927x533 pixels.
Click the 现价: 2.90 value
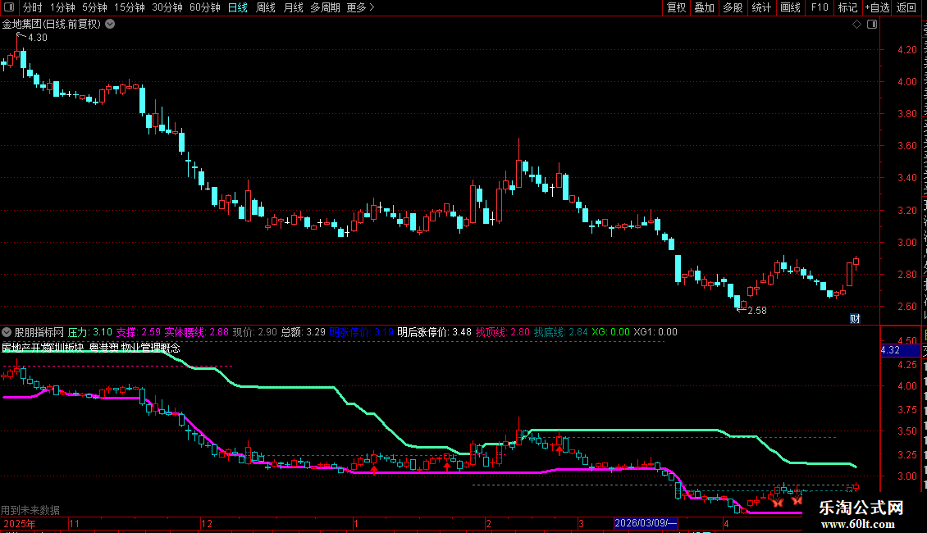[255, 332]
